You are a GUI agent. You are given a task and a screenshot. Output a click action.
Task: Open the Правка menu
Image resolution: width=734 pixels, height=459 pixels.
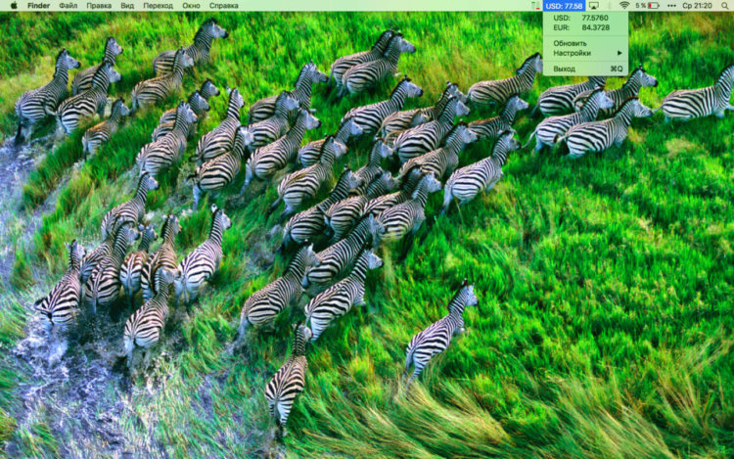tap(99, 5)
